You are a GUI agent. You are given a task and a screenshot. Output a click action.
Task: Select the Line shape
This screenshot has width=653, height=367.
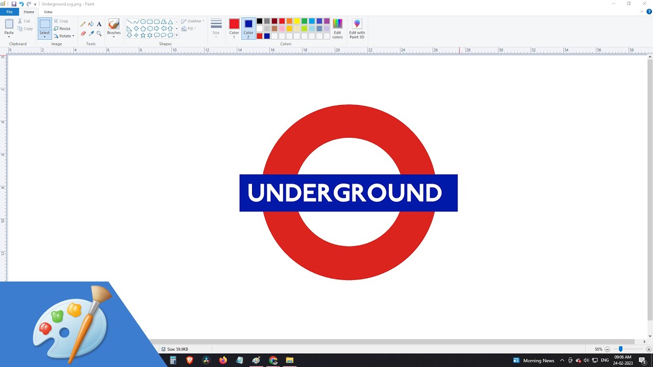(x=129, y=22)
